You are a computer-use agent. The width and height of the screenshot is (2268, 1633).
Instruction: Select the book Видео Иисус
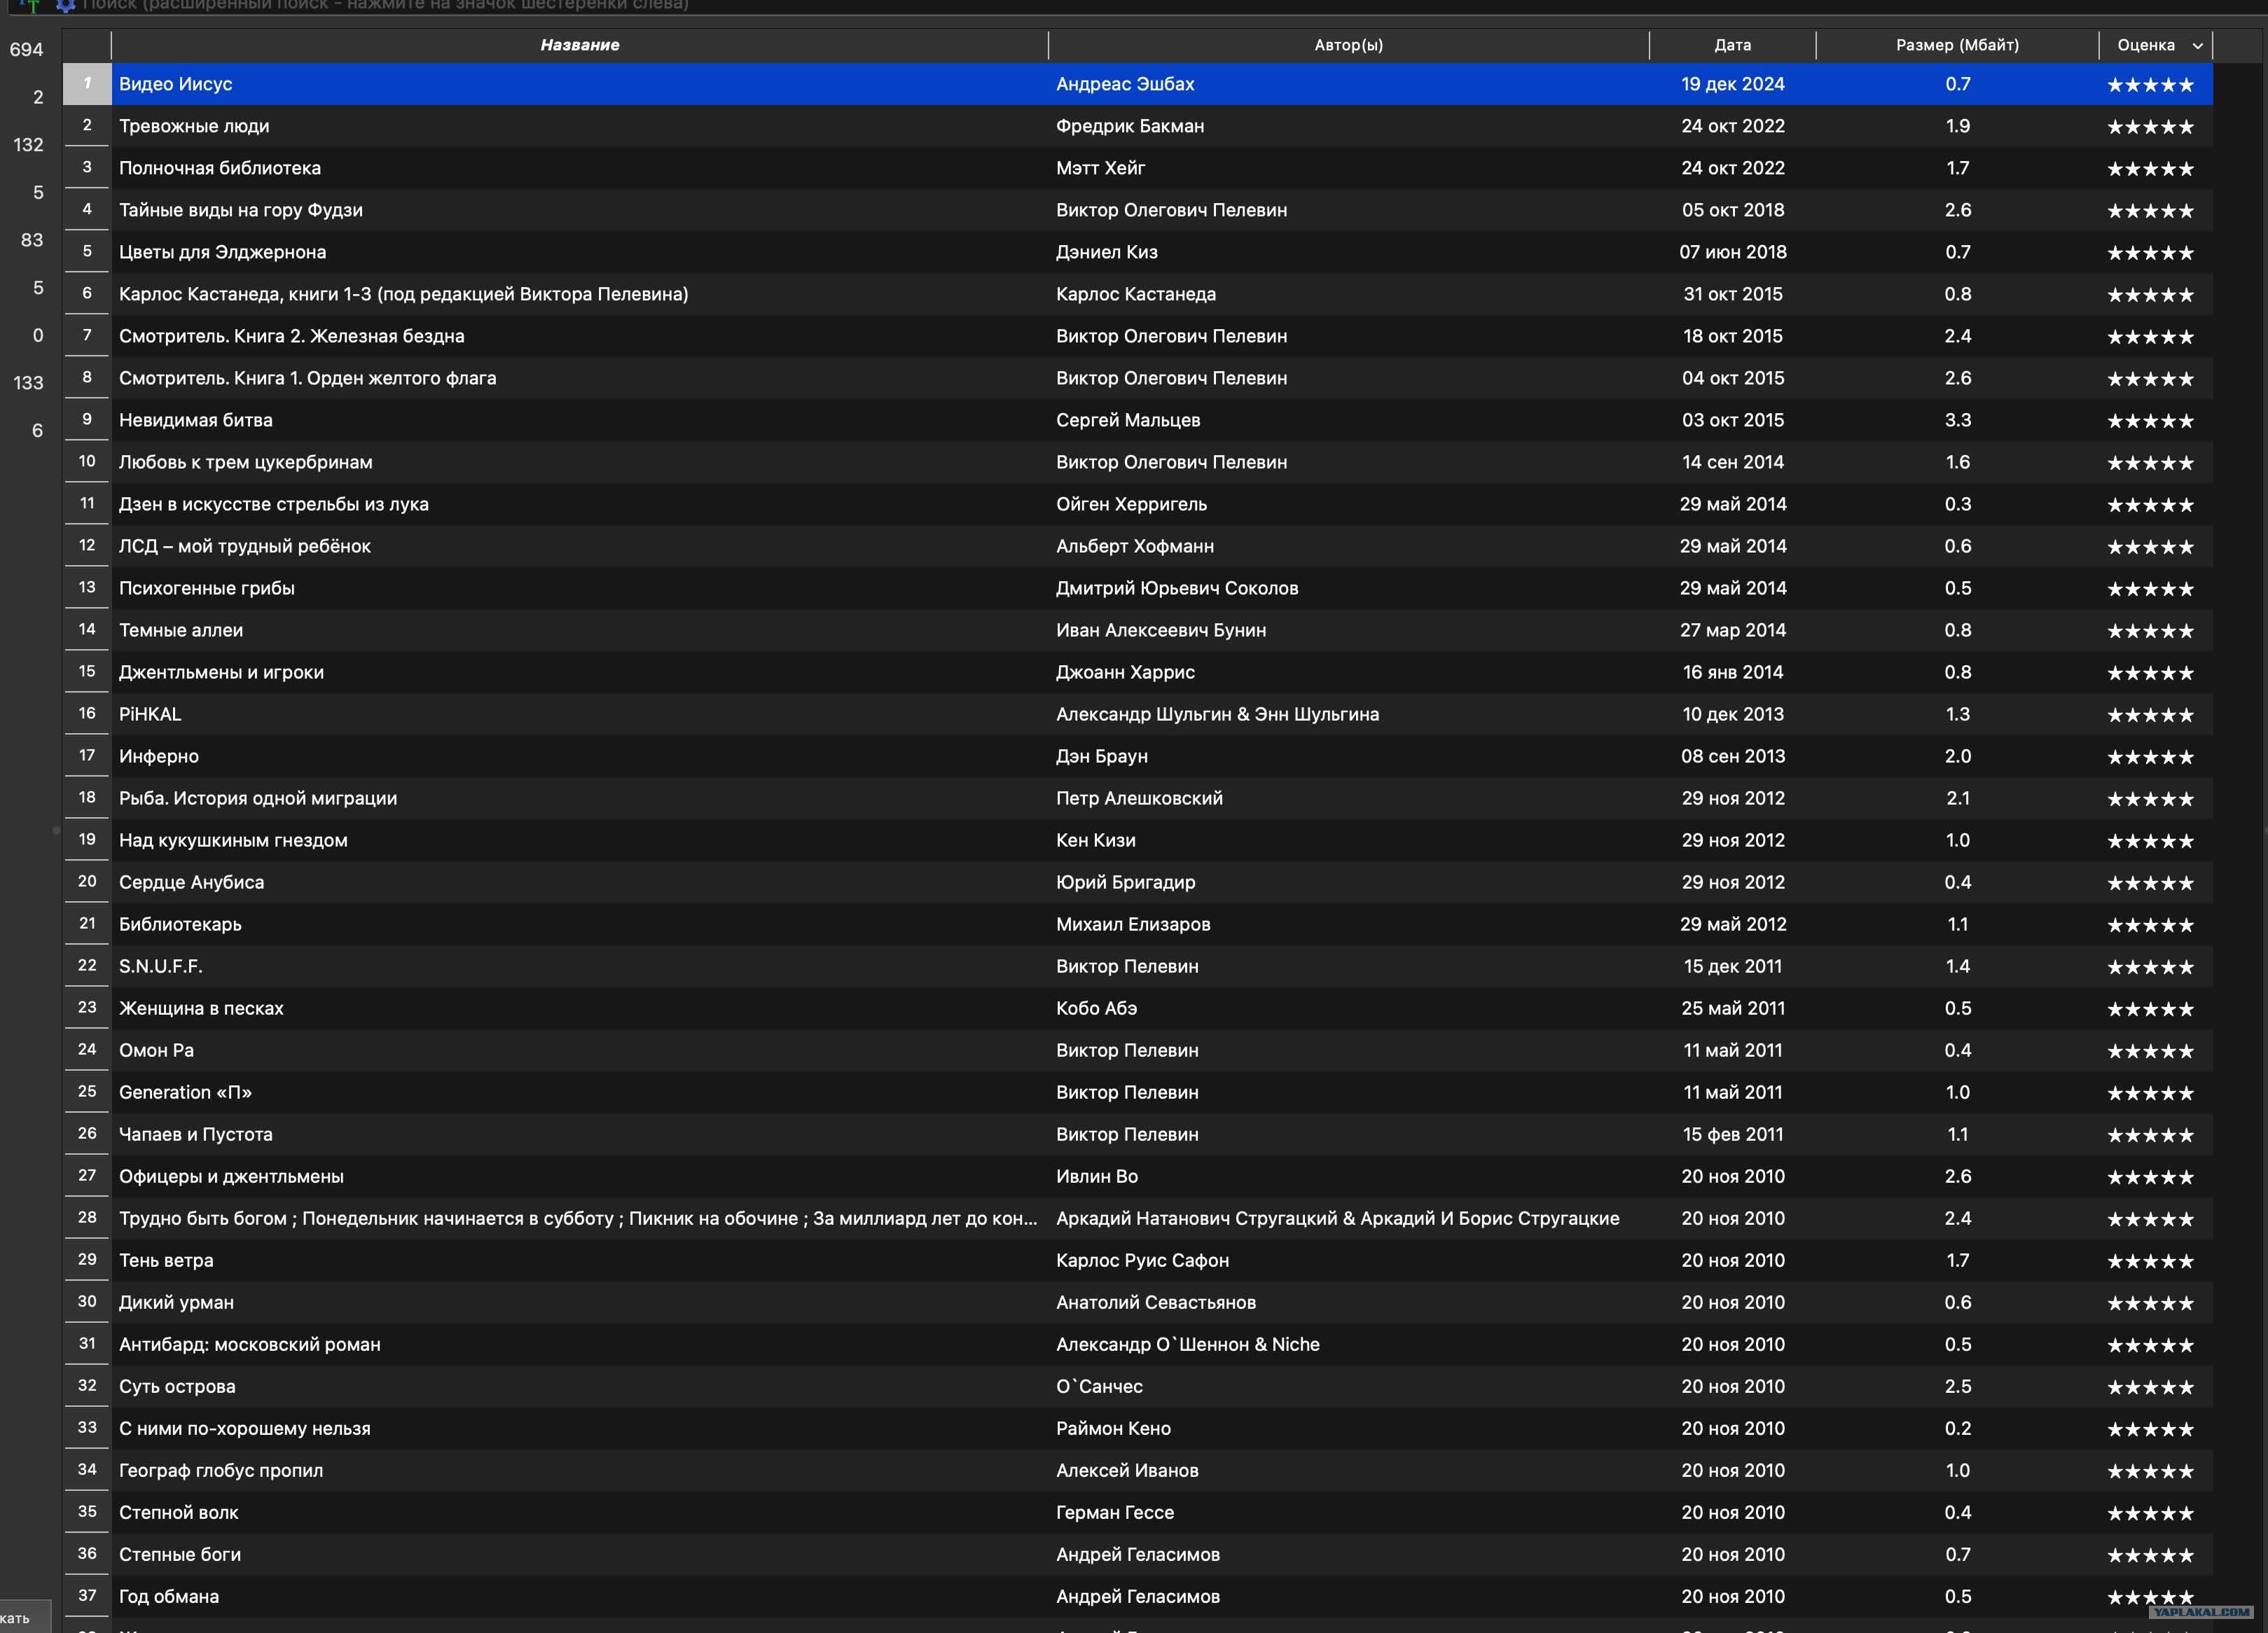[175, 84]
